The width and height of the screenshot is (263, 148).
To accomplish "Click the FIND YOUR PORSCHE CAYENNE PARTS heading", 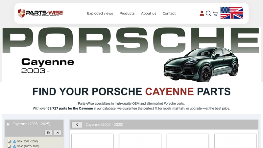I will click(131, 91).
